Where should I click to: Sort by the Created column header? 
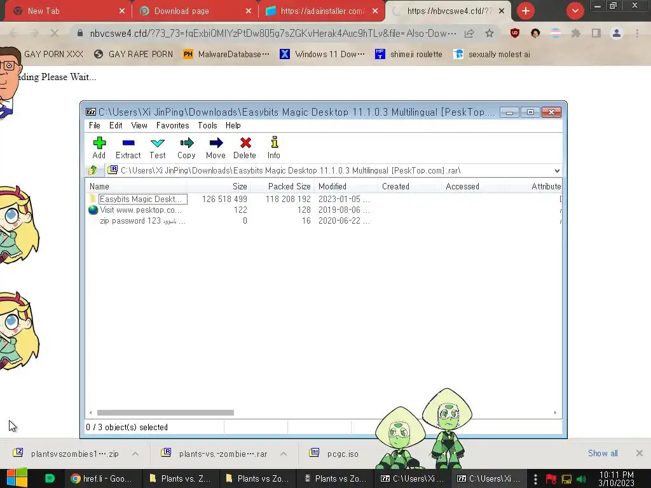pyautogui.click(x=409, y=186)
